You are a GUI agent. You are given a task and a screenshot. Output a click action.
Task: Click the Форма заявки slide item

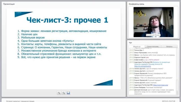coord(62,31)
